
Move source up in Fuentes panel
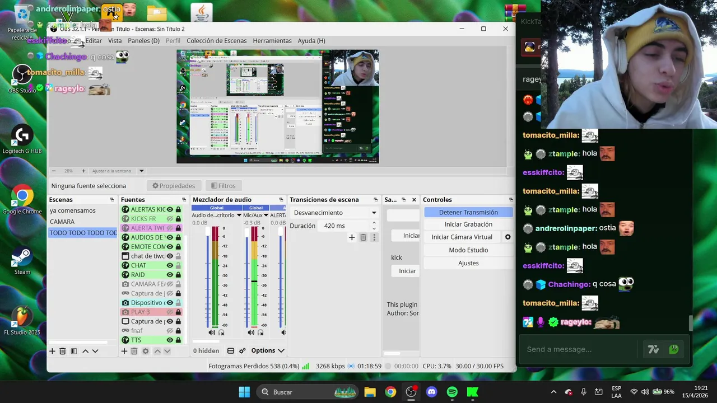[157, 351]
